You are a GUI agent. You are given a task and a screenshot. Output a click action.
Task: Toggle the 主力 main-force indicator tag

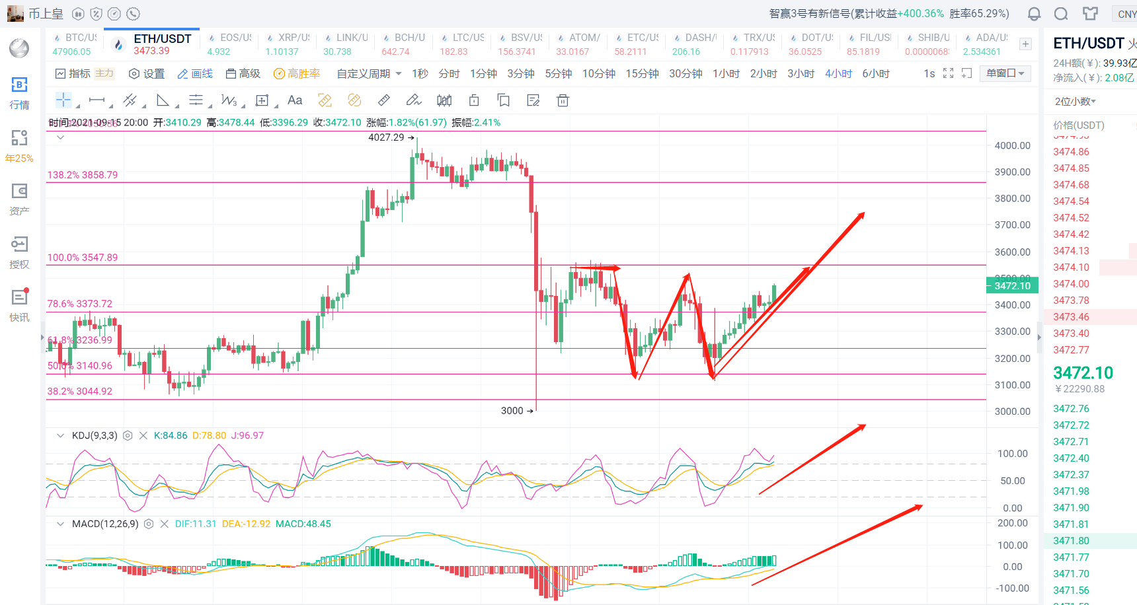click(x=104, y=73)
